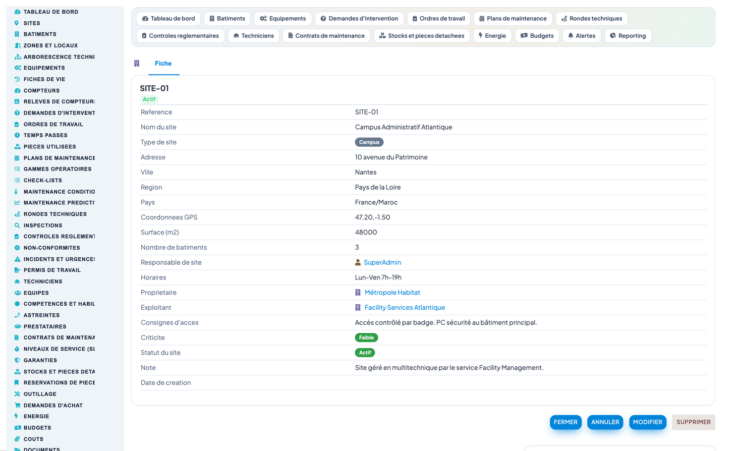Open the Tableau de bord top shortcut

click(x=169, y=19)
